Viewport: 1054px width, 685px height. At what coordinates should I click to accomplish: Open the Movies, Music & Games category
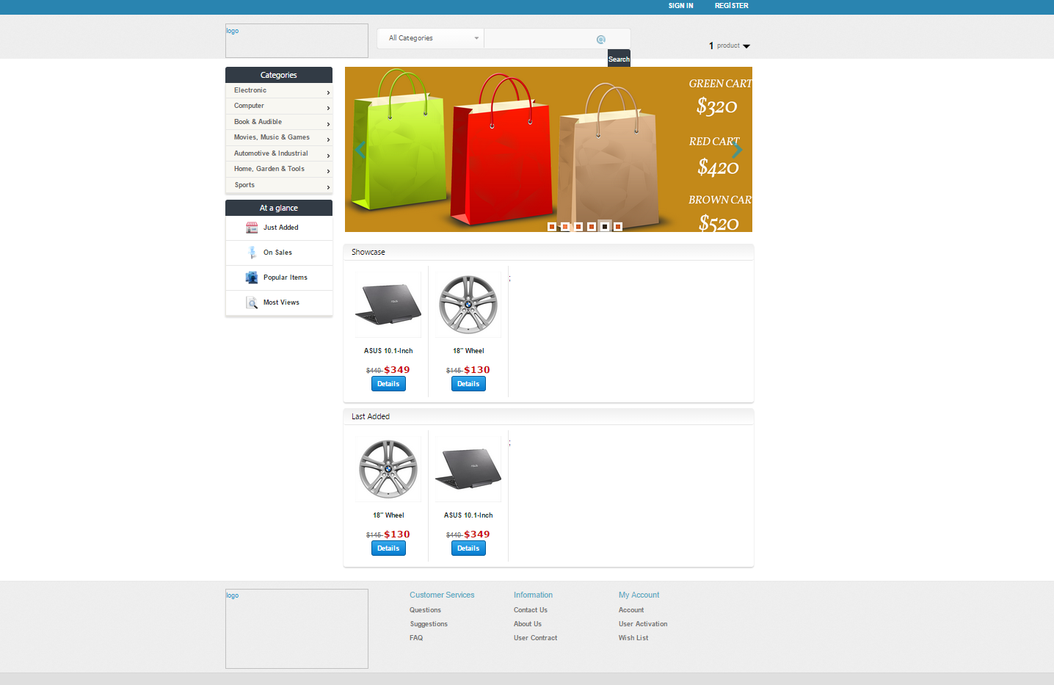[x=272, y=137]
